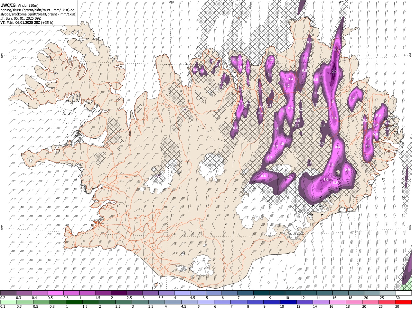This screenshot has width=412, height=309.
Task: Select the bright pink top-row swatch between 0.5 and 0.8
Action: pyautogui.click(x=56, y=293)
